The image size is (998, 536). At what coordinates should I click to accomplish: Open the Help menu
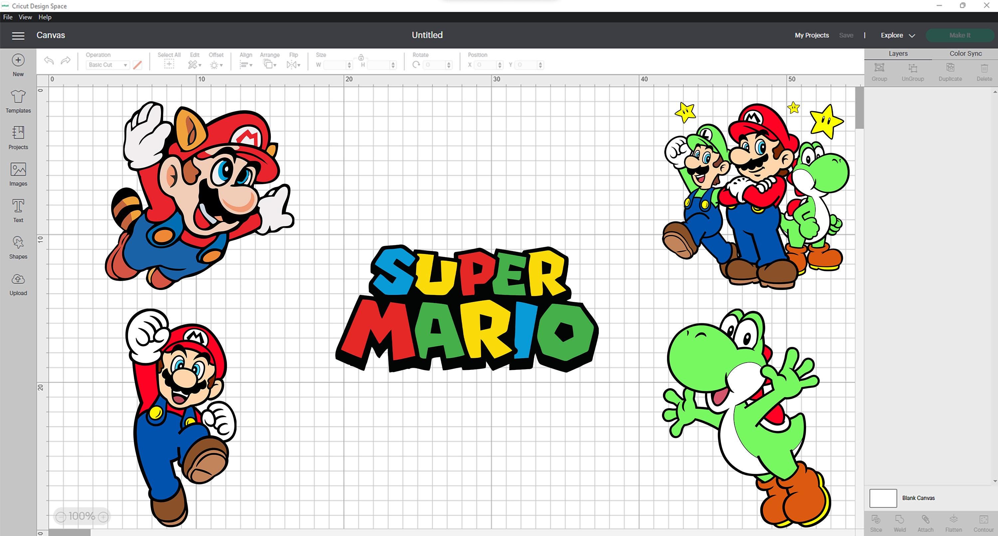(45, 17)
